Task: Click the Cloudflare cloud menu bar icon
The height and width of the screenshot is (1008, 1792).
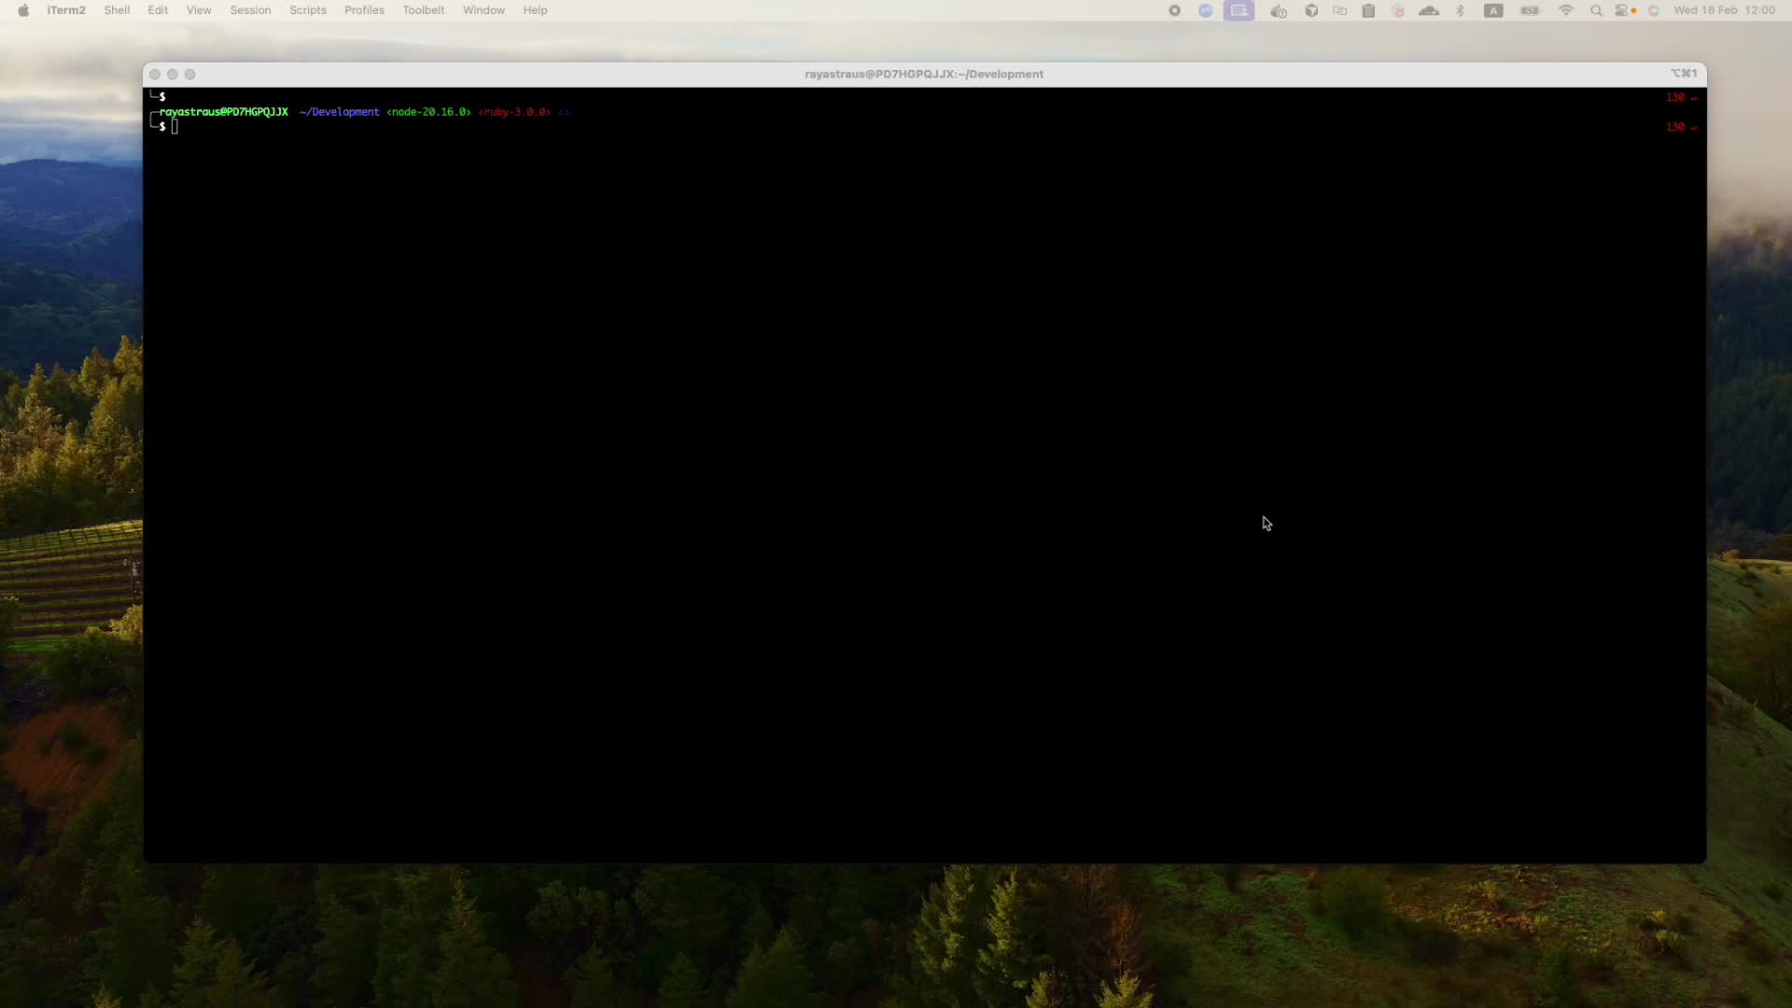Action: (1429, 10)
